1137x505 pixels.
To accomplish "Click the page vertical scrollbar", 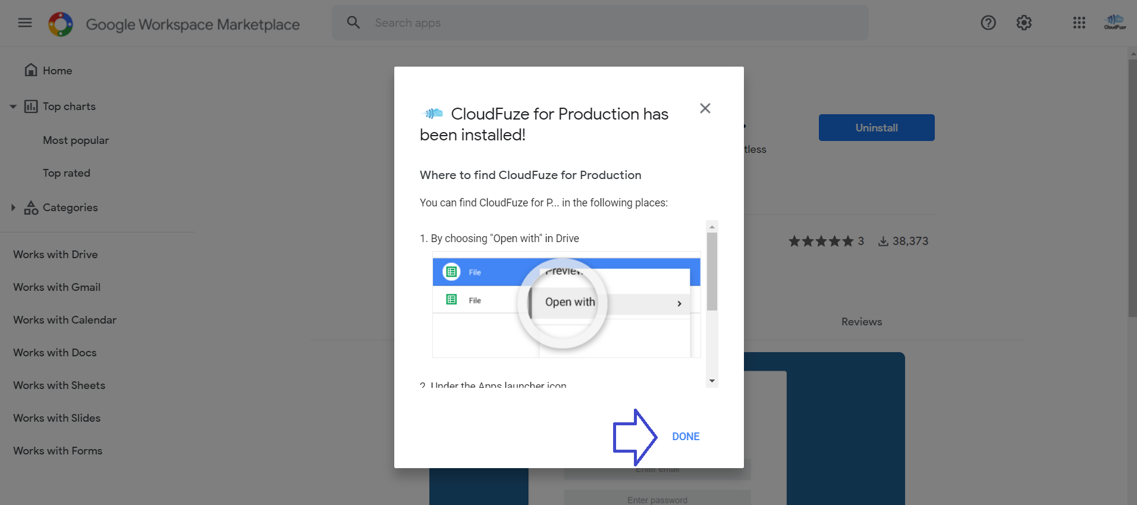I will (x=1132, y=188).
